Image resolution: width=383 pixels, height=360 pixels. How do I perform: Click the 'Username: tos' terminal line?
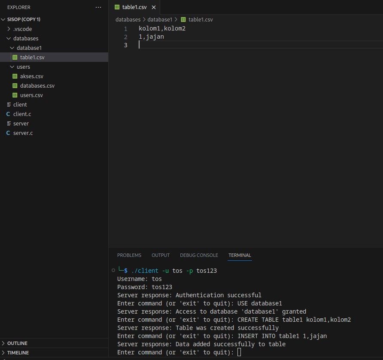140,279
